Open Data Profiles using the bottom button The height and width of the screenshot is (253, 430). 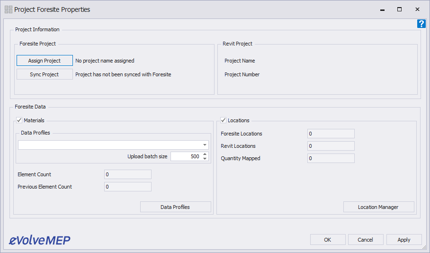point(176,207)
